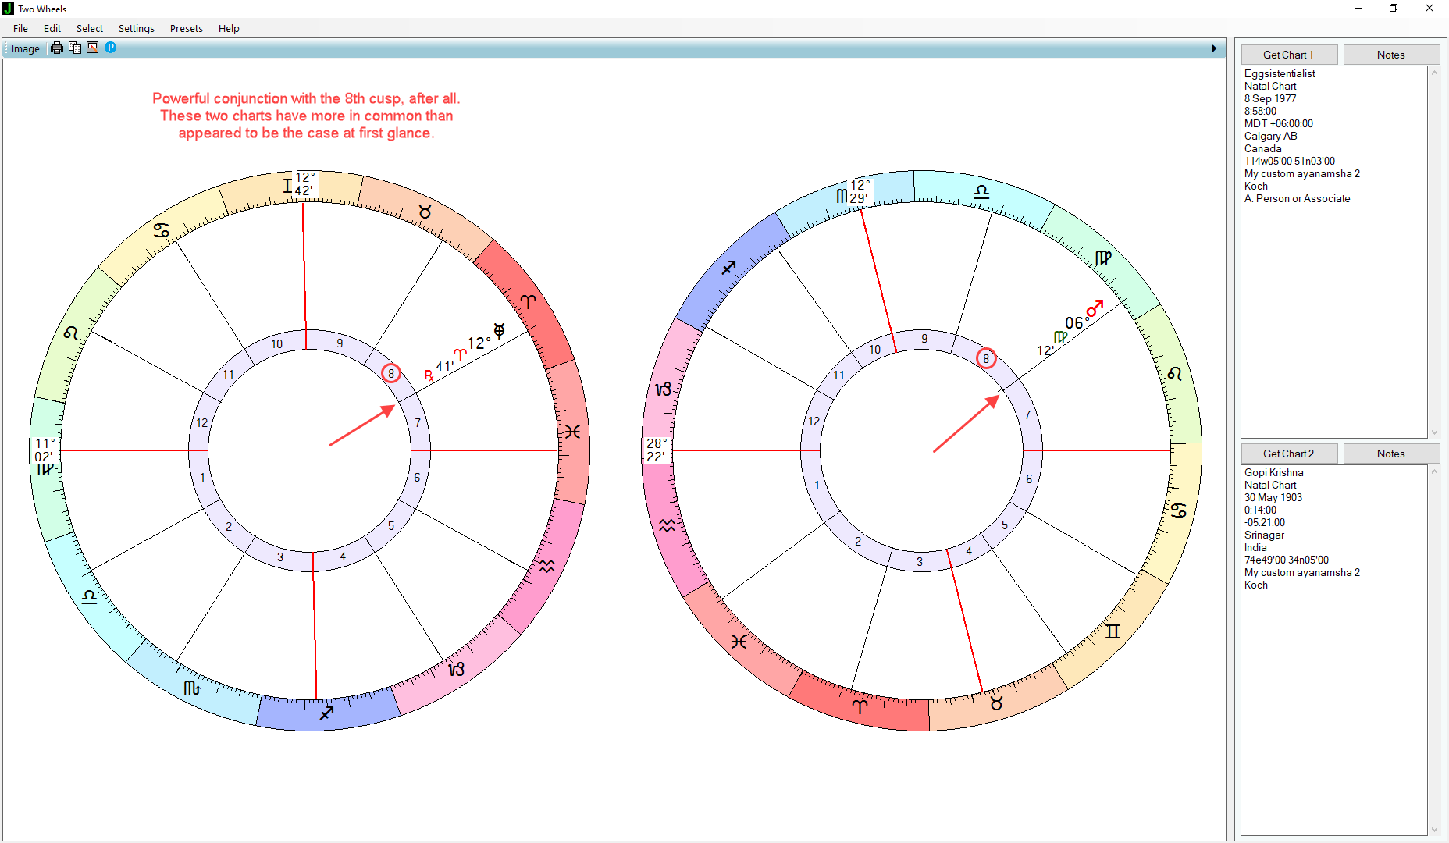Click the Sagittarius glyph on left wheel
This screenshot has width=1449, height=843.
[x=326, y=713]
